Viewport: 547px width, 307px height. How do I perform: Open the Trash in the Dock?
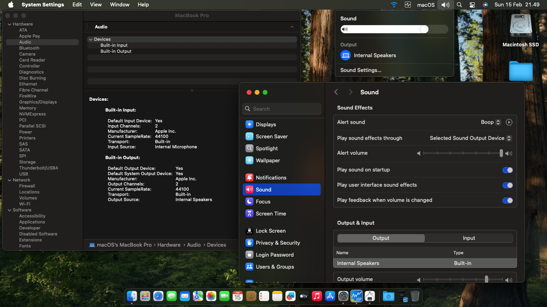coord(415,296)
